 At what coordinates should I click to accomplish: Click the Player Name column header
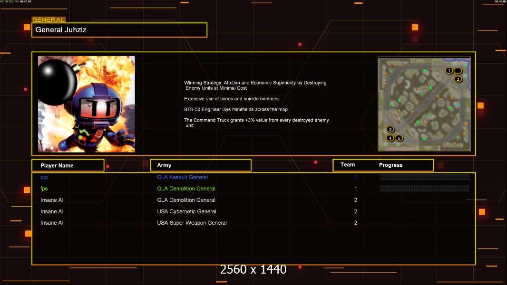click(68, 165)
